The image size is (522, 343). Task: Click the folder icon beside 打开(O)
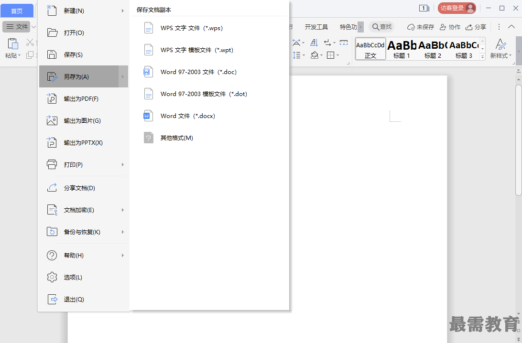[x=52, y=32]
